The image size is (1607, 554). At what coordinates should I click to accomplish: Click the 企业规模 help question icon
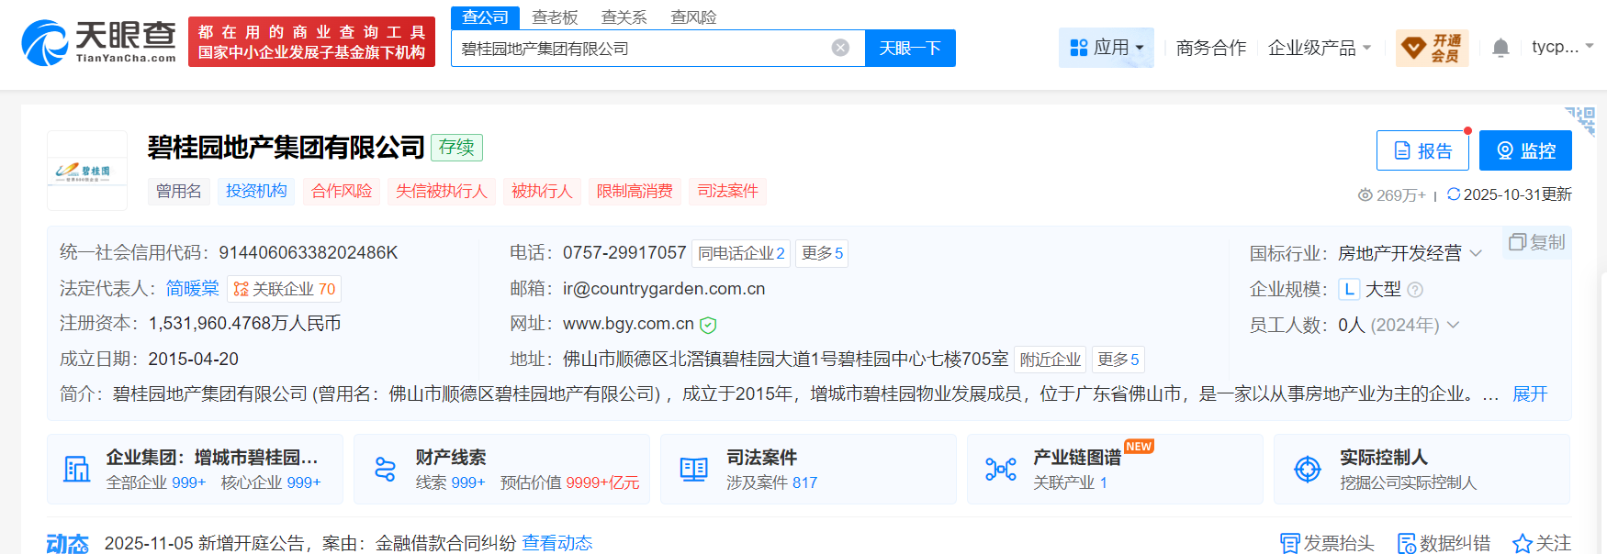(1415, 290)
